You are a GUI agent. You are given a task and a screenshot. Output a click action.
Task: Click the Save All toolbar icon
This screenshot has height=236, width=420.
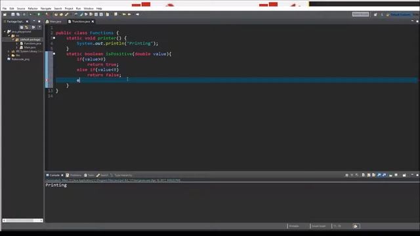[18, 14]
